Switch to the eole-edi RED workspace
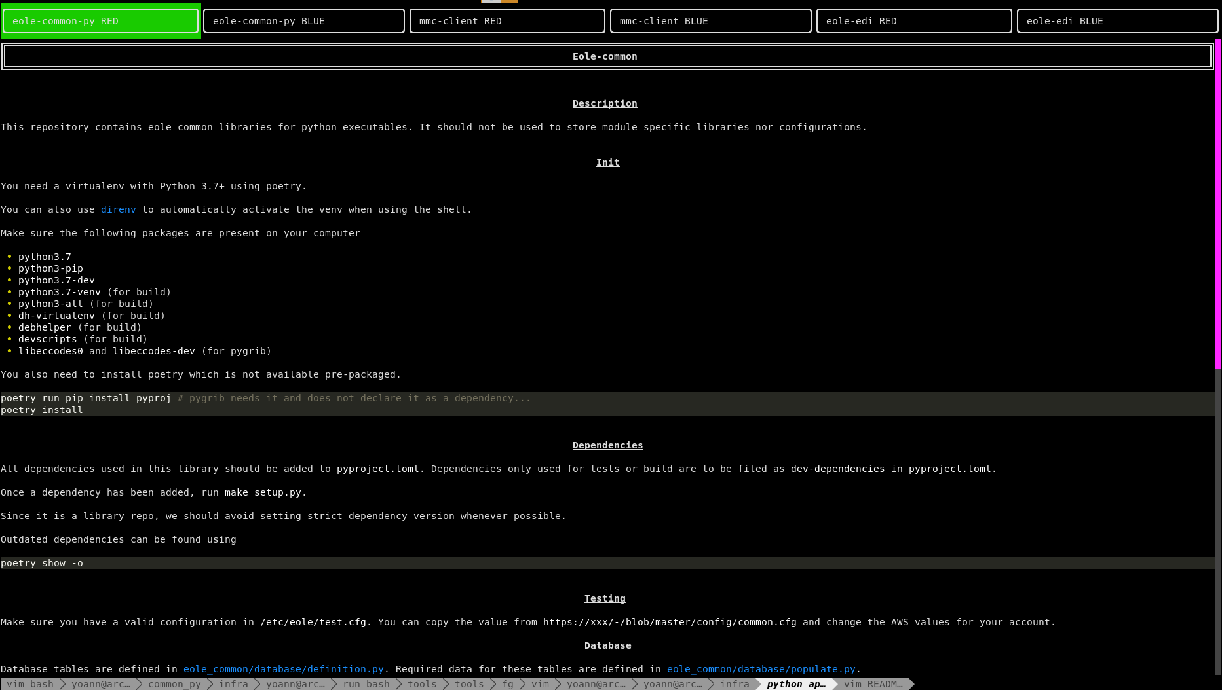The height and width of the screenshot is (690, 1222). 913,21
